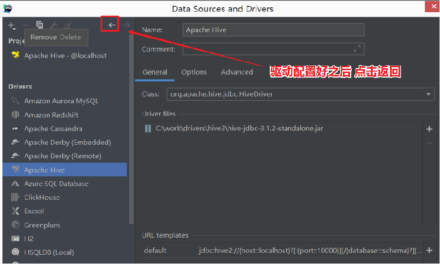Click the Make Global arrow icon
This screenshot has height=264, width=440.
tap(68, 25)
